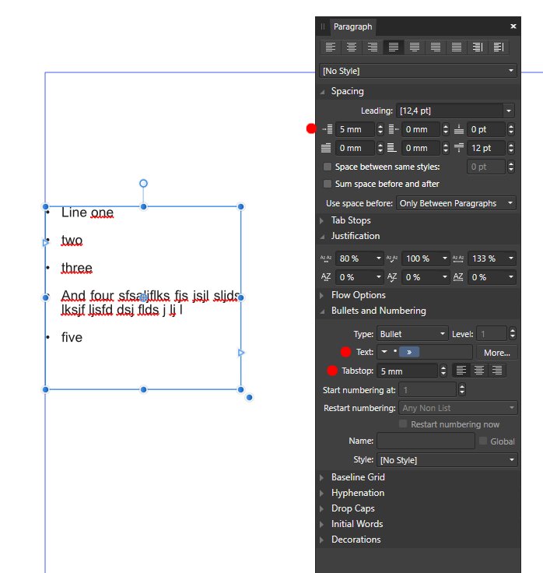
Task: Click stepper for Tabstop 5 mm
Action: pos(443,371)
